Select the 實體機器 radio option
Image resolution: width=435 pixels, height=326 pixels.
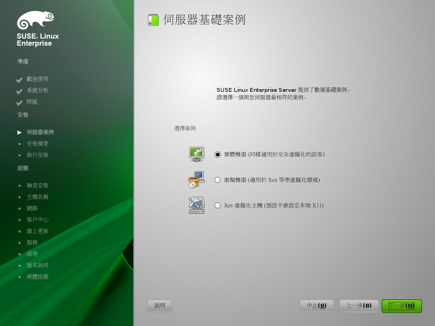click(x=218, y=154)
